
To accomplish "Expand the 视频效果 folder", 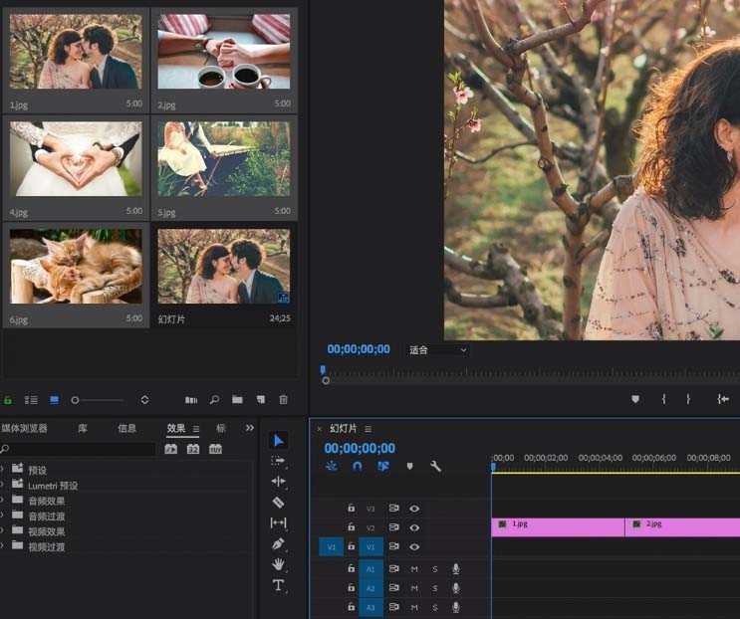I will [2, 530].
